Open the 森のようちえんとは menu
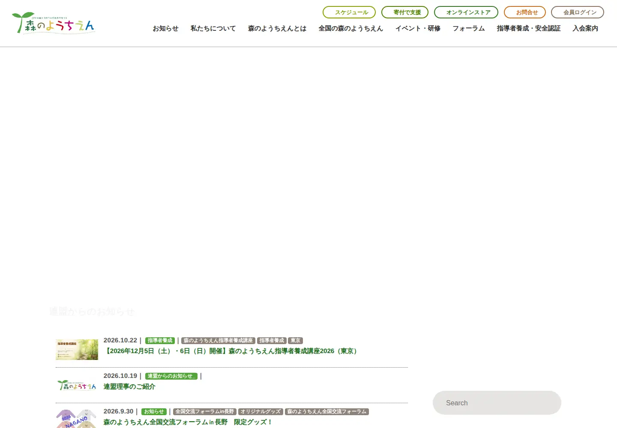 click(277, 29)
